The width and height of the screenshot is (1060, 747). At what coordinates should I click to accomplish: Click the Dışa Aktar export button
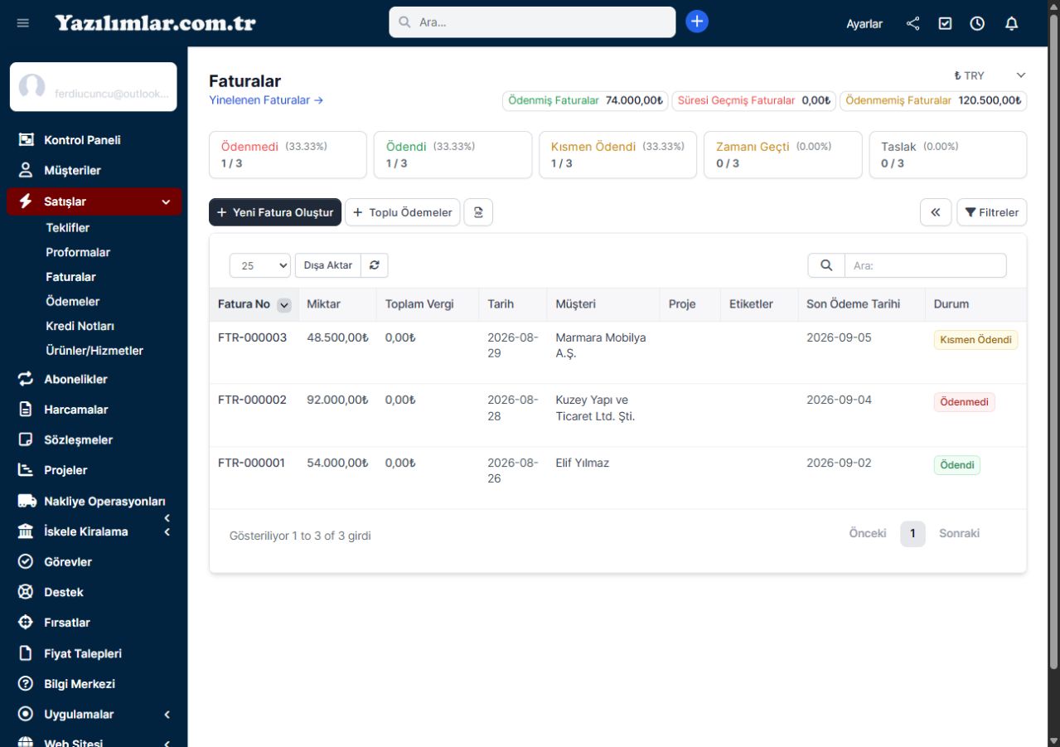pos(328,265)
